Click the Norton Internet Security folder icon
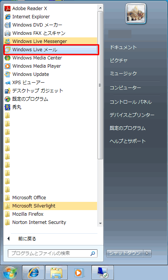168x280 pixels. coord(7,222)
